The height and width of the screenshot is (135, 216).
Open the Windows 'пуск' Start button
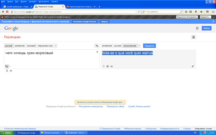coord(7,133)
